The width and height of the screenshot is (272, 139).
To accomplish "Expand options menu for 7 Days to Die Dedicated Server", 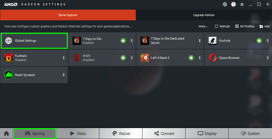I will pos(200,41).
